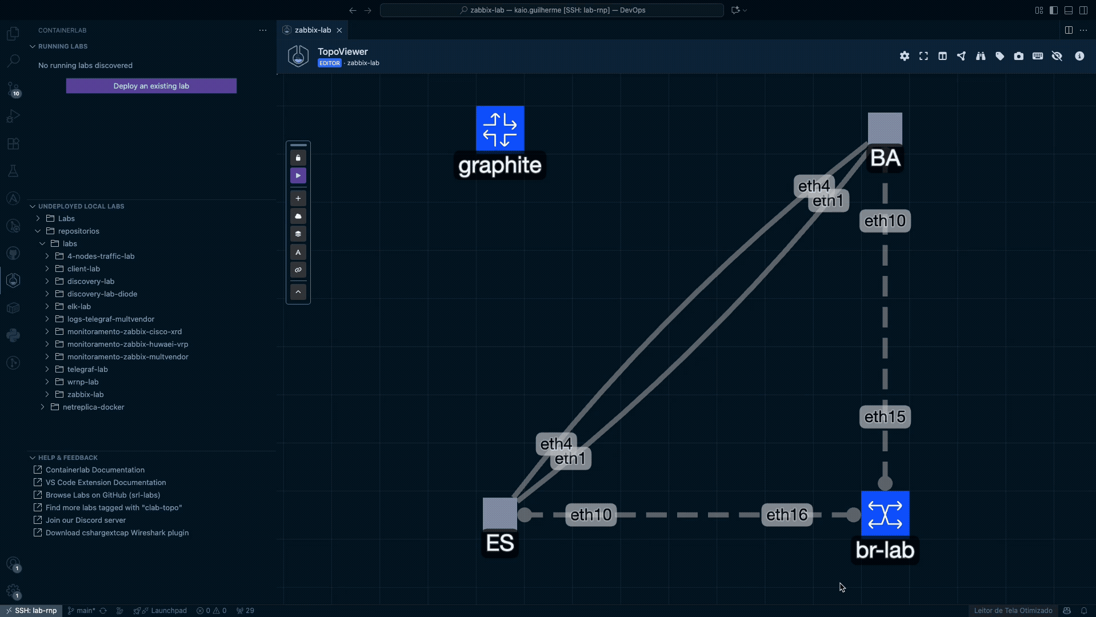Click the capture viewport camera icon
The height and width of the screenshot is (617, 1096).
1018,56
